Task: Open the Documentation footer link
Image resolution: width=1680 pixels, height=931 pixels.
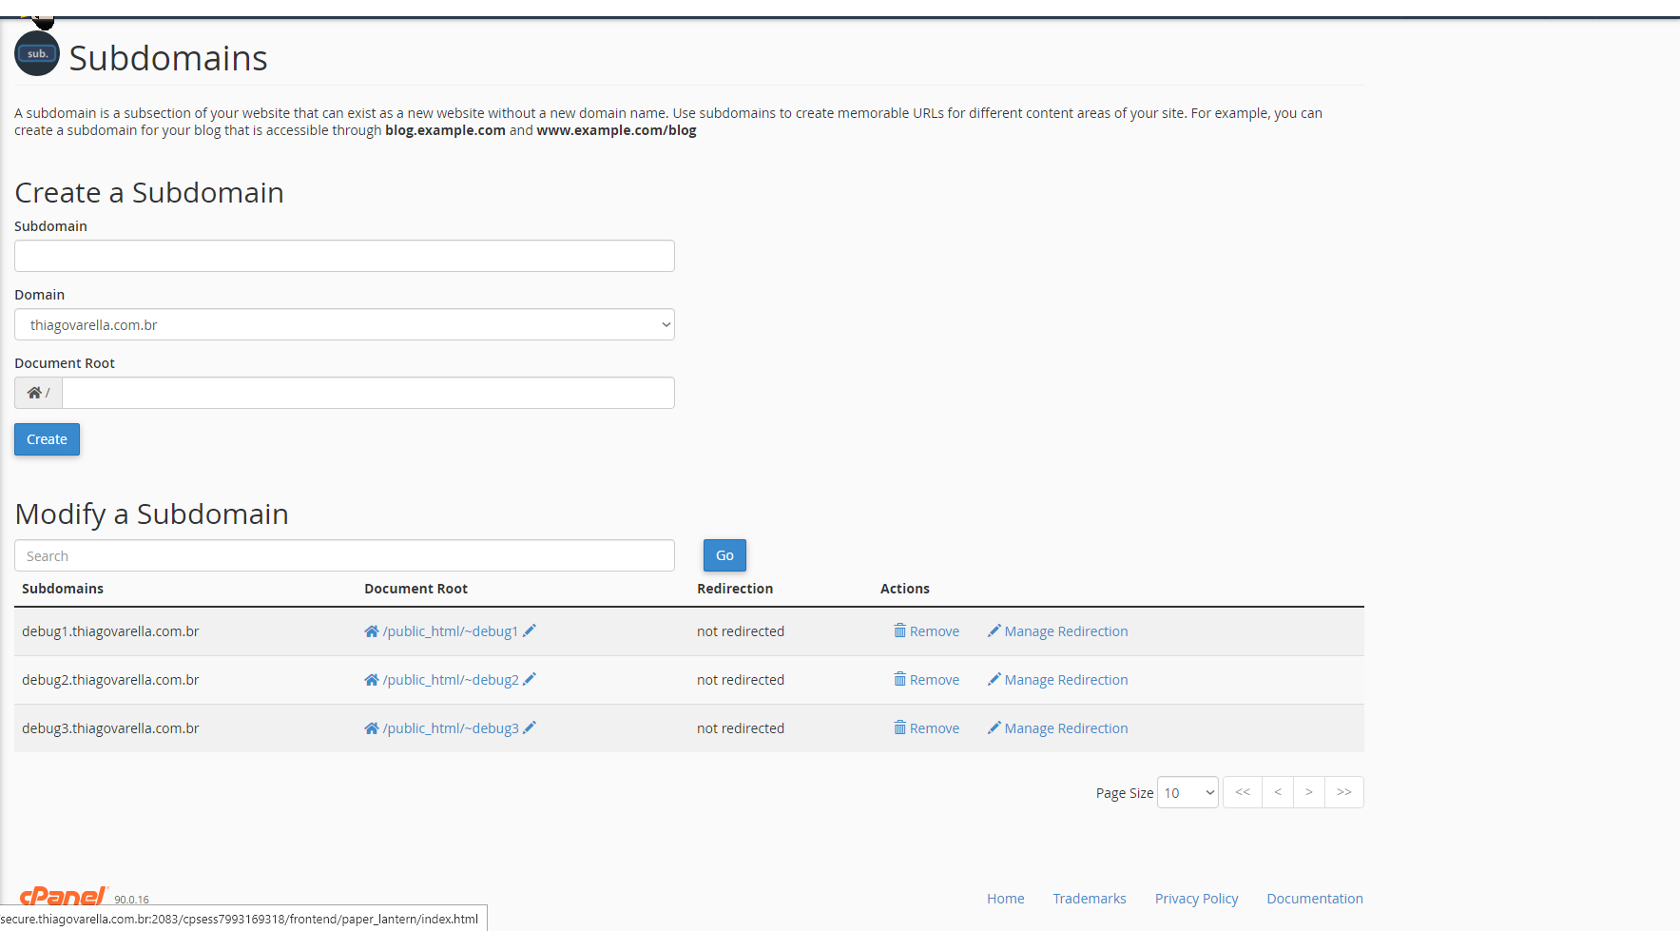Action: (x=1315, y=899)
